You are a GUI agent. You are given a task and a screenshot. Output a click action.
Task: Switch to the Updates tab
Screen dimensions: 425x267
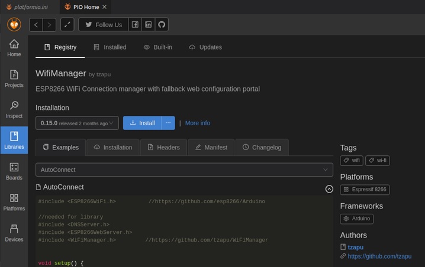(x=205, y=47)
